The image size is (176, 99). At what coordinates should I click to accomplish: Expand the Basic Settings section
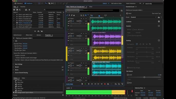click(13, 64)
